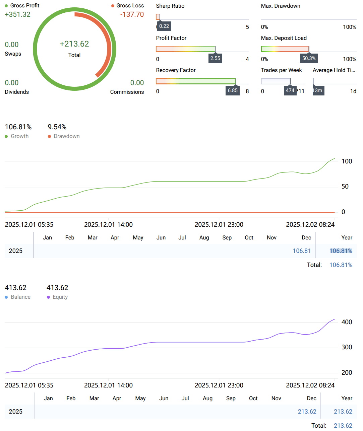Click the green Gross Profit legend dot
Viewport: 363px width, 431px height.
pyautogui.click(x=6, y=6)
